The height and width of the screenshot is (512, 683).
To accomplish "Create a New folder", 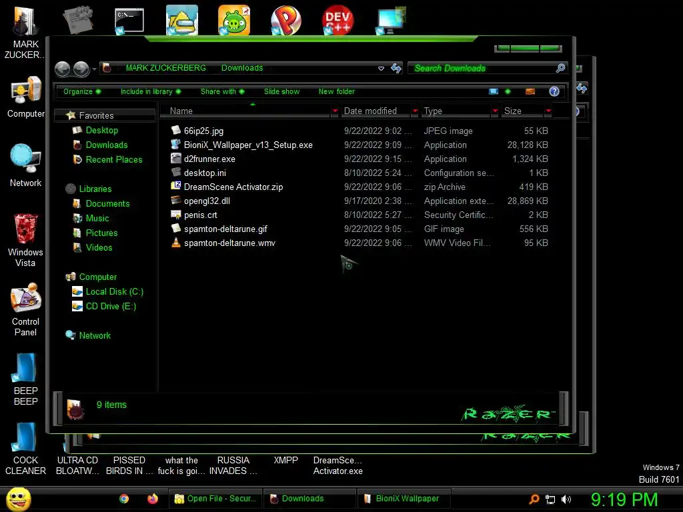I will (336, 91).
